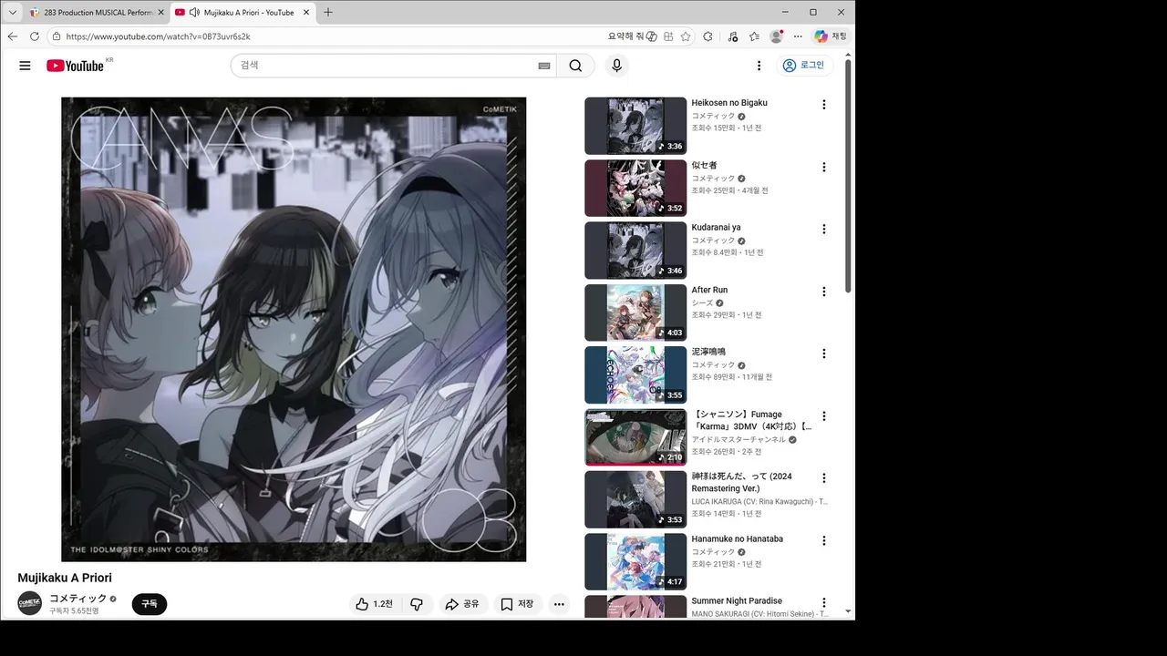The width and height of the screenshot is (1167, 656).
Task: Open Heikosen no Bigaku video thumbnail
Action: 635,126
